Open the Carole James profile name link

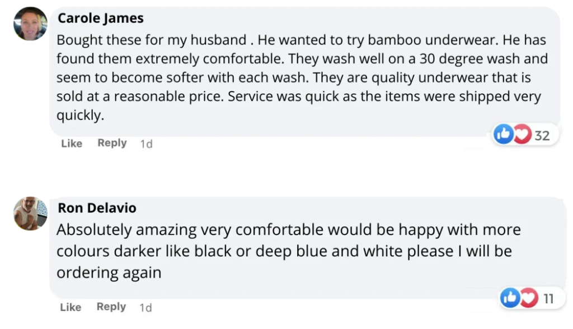tap(101, 18)
